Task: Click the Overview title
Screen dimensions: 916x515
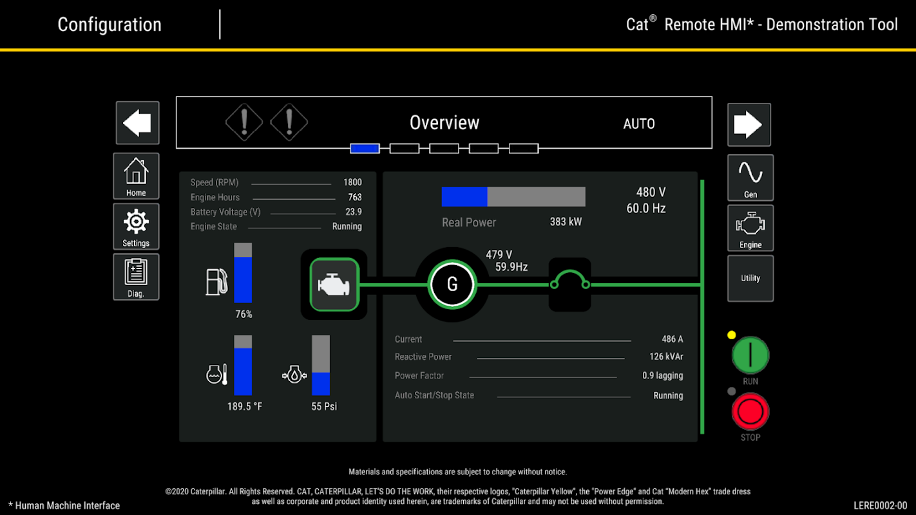Action: click(x=444, y=123)
